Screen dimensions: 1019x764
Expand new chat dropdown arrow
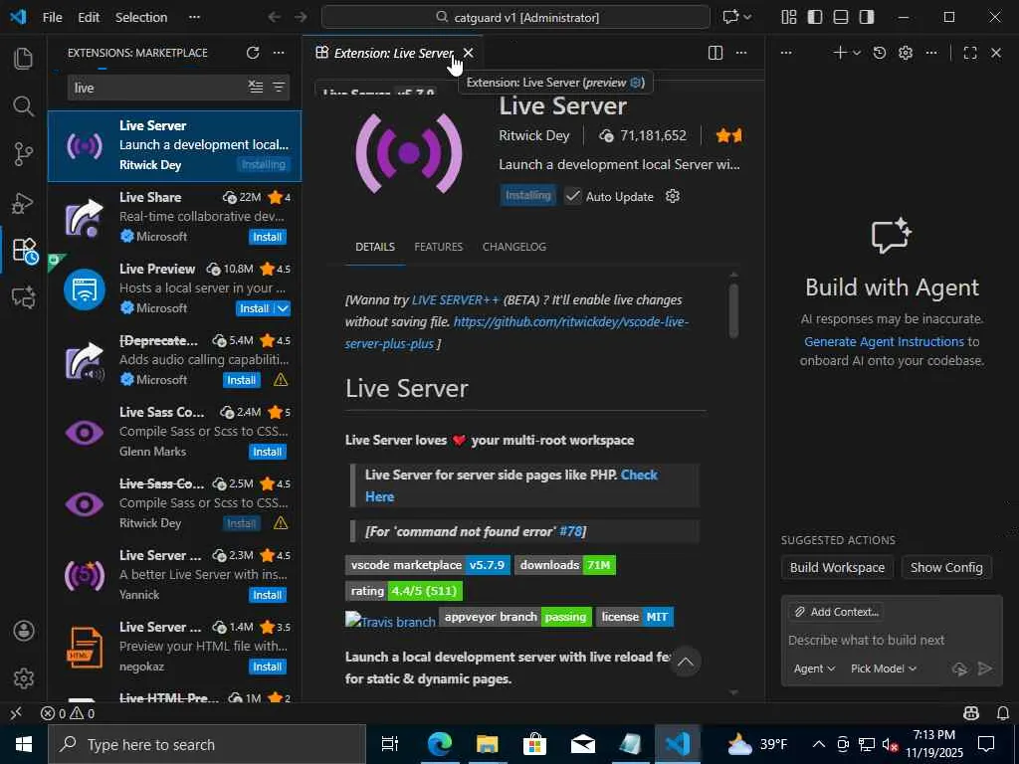[x=857, y=53]
